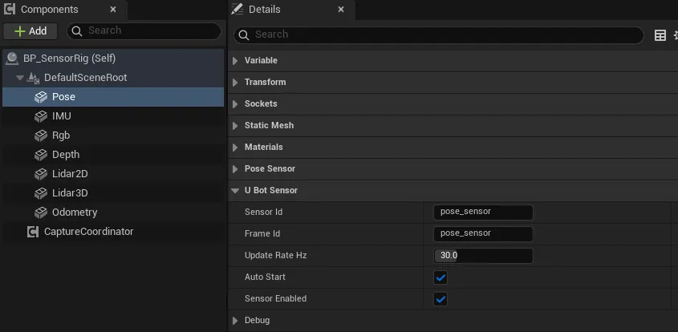678x332 pixels.
Task: Collapse the U Bot Sensor section
Action: pos(235,191)
